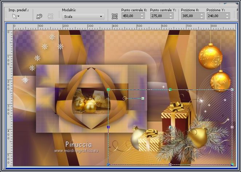This screenshot has width=241, height=172.
Task: Click the center pivot point icon
Action: click(115, 16)
